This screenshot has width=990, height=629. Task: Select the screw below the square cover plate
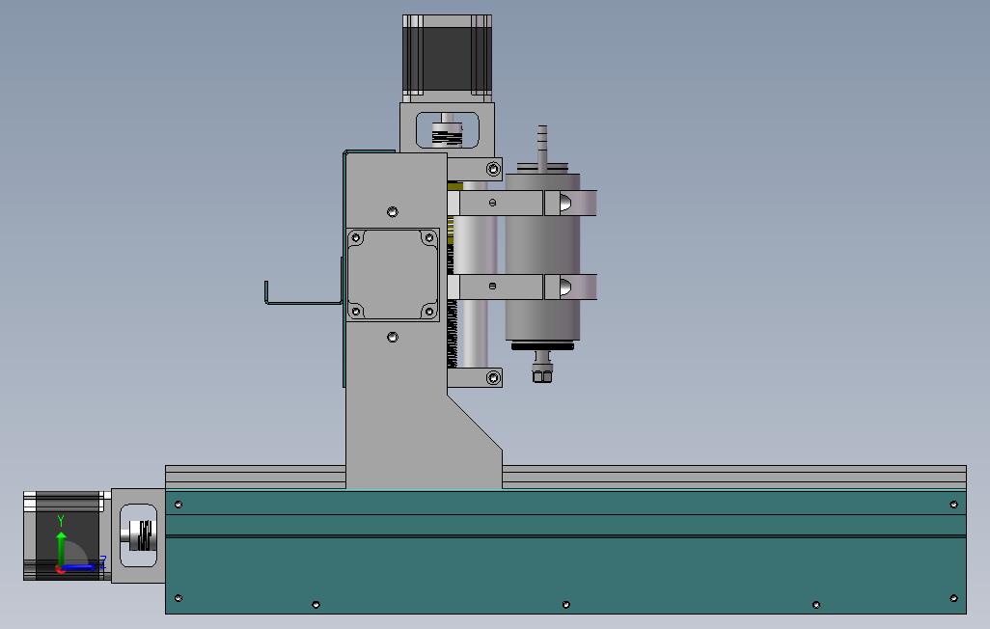393,338
